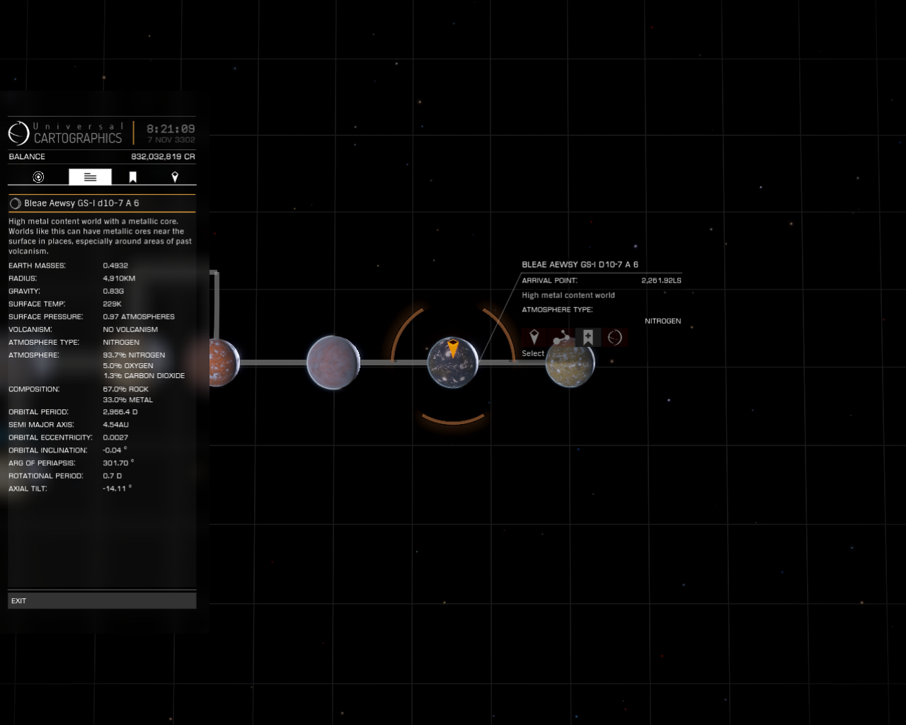This screenshot has height=725, width=906.
Task: Click the Surface Temp value '229K'
Action: (x=112, y=304)
